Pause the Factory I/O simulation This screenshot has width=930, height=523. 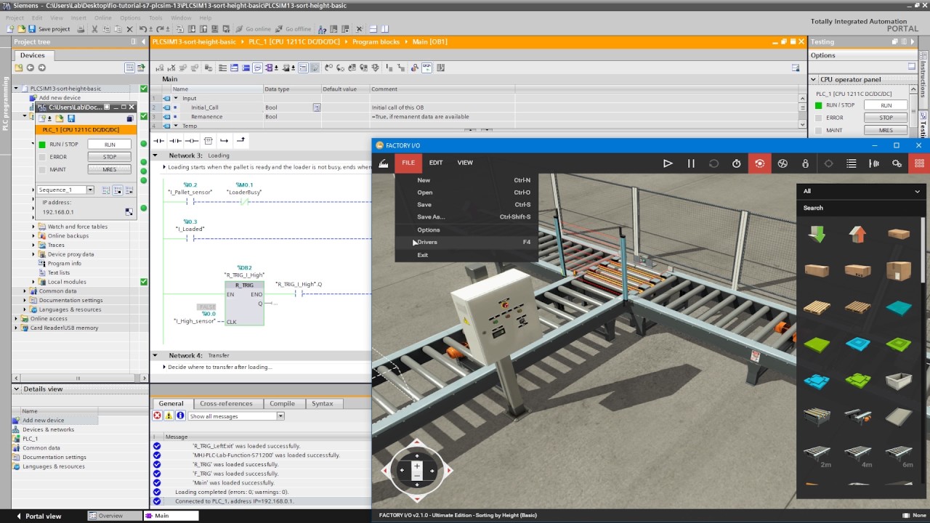tap(691, 163)
